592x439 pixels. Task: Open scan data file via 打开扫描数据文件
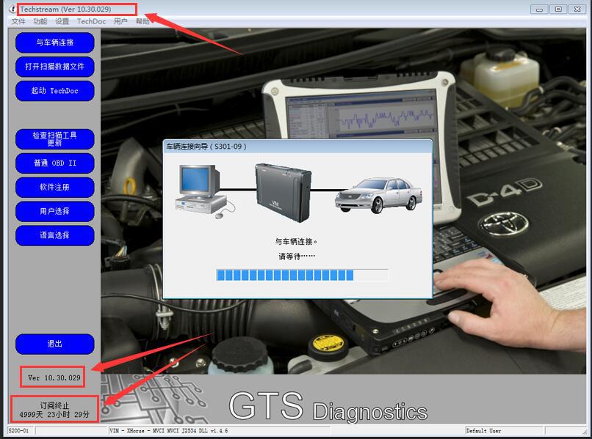coord(55,67)
